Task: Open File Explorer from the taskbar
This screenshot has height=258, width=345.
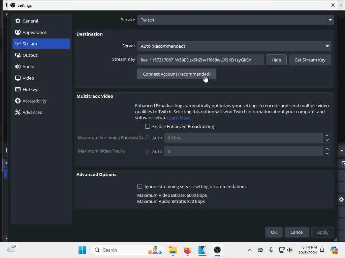Action: tap(173, 250)
